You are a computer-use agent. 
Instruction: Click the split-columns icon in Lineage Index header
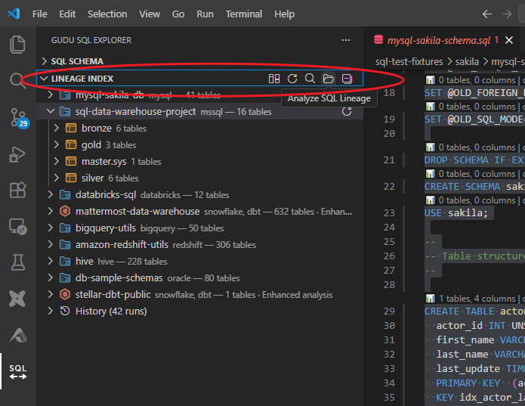[274, 79]
